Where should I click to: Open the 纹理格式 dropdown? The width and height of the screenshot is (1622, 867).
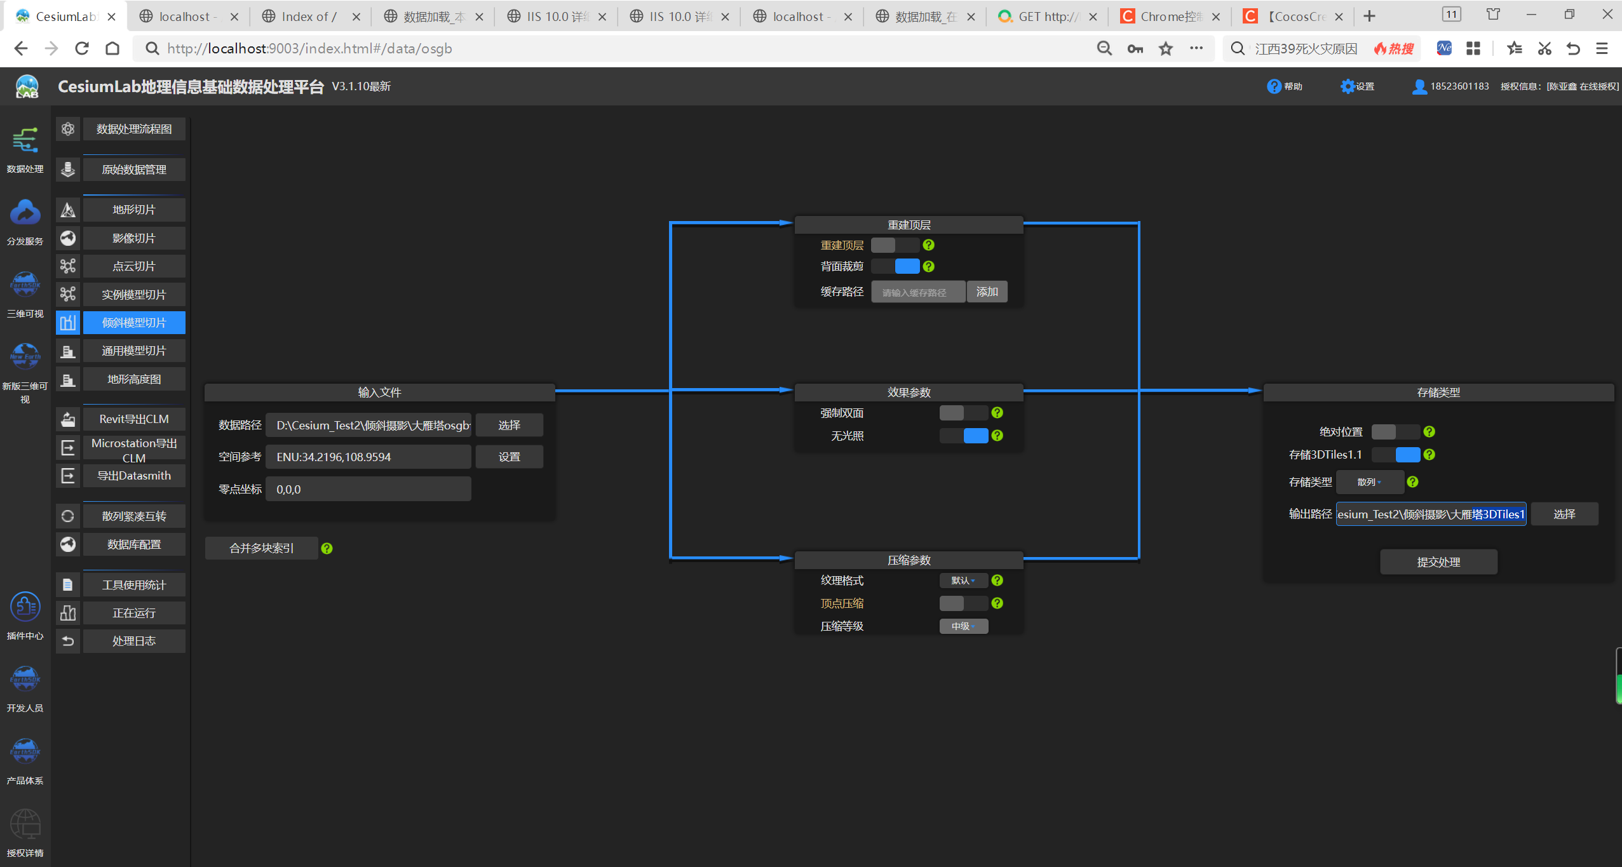[963, 581]
